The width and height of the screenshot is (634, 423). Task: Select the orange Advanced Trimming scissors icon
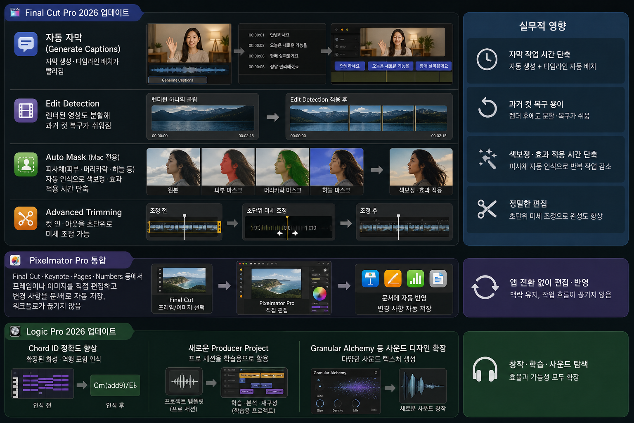coord(26,218)
